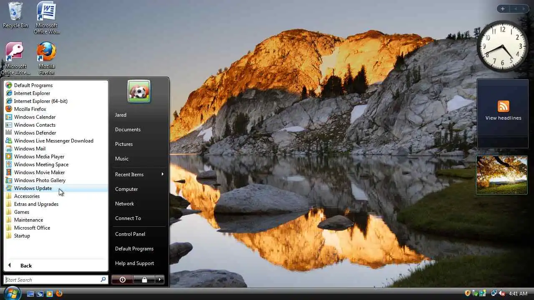
Task: Launch Firefox from the Quick Launch bar
Action: [59, 294]
